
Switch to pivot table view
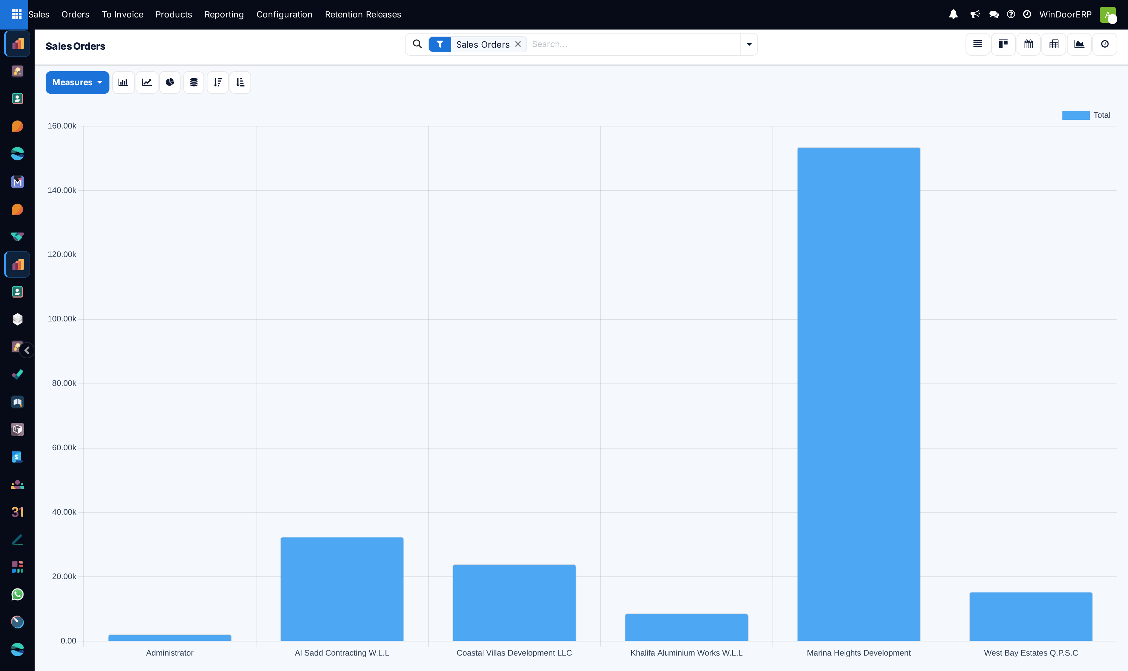point(1054,44)
